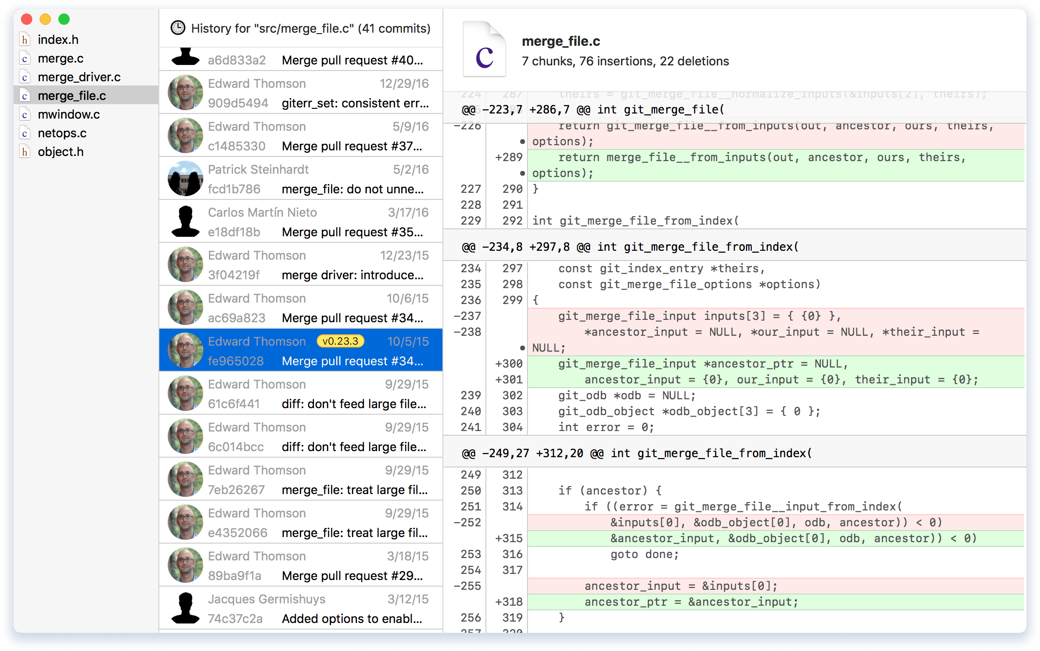Click the merge_driver.c file icon
This screenshot has width=1040, height=651.
point(25,77)
